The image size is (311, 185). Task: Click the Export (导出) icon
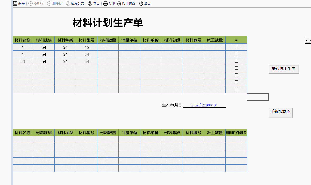pyautogui.click(x=90, y=3)
